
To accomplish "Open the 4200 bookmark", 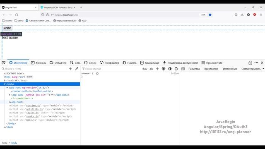I will (x=82, y=21).
